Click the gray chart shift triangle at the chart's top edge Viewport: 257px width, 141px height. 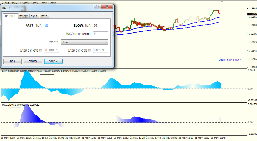tap(222, 2)
